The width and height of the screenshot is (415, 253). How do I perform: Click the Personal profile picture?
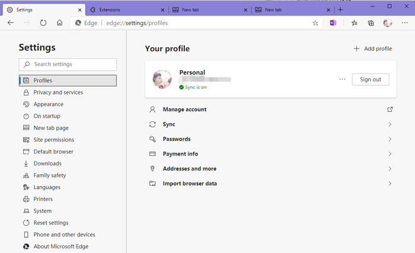pyautogui.click(x=162, y=79)
